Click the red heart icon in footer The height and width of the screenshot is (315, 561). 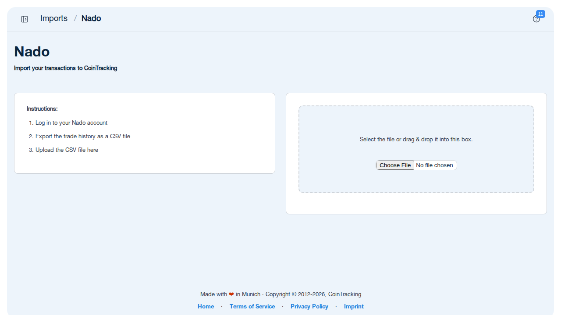pos(231,294)
